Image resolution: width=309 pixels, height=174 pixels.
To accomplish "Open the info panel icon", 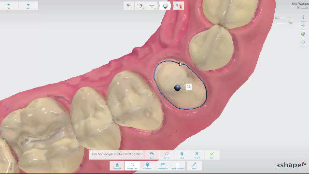I will (303, 17).
